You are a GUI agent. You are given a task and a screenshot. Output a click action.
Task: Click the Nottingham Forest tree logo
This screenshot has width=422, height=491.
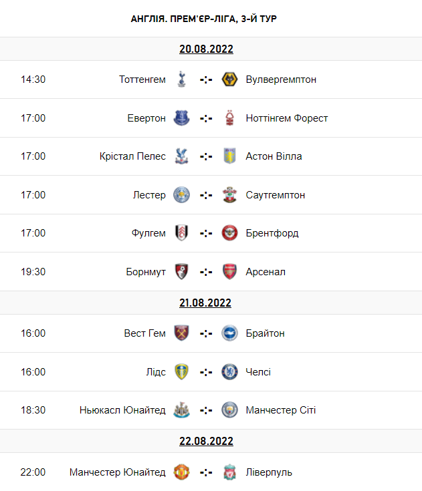coord(230,118)
